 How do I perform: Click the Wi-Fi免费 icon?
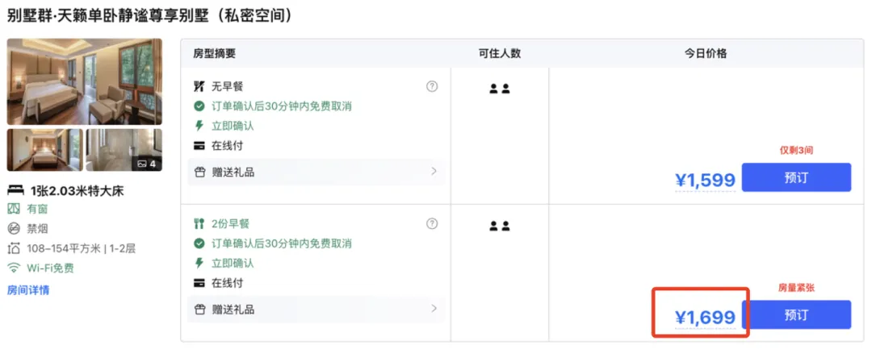click(x=14, y=268)
